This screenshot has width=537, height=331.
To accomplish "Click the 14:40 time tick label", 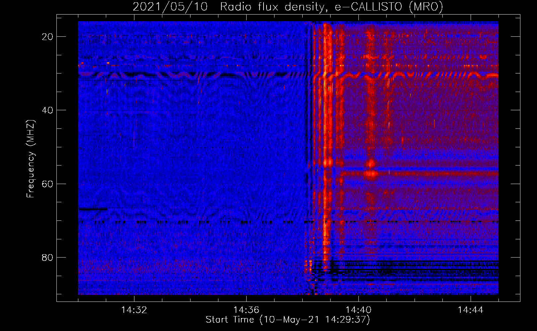I will [x=358, y=310].
